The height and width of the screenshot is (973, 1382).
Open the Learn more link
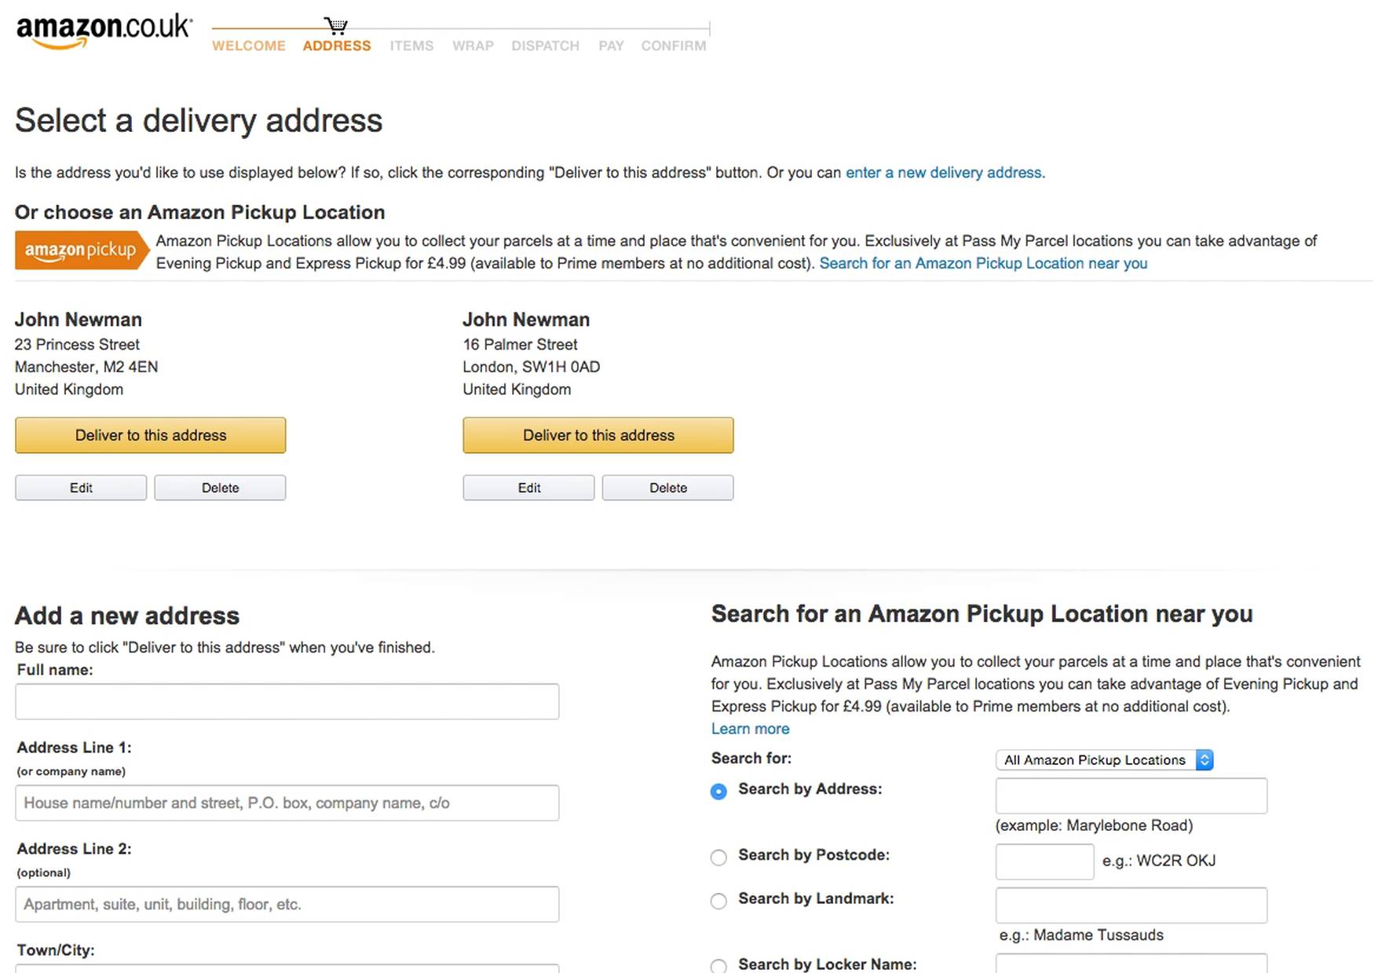(749, 729)
